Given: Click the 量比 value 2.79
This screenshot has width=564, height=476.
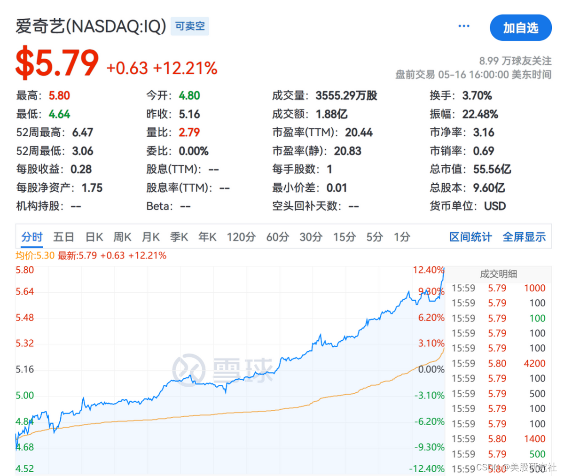Looking at the screenshot, I should 189,133.
